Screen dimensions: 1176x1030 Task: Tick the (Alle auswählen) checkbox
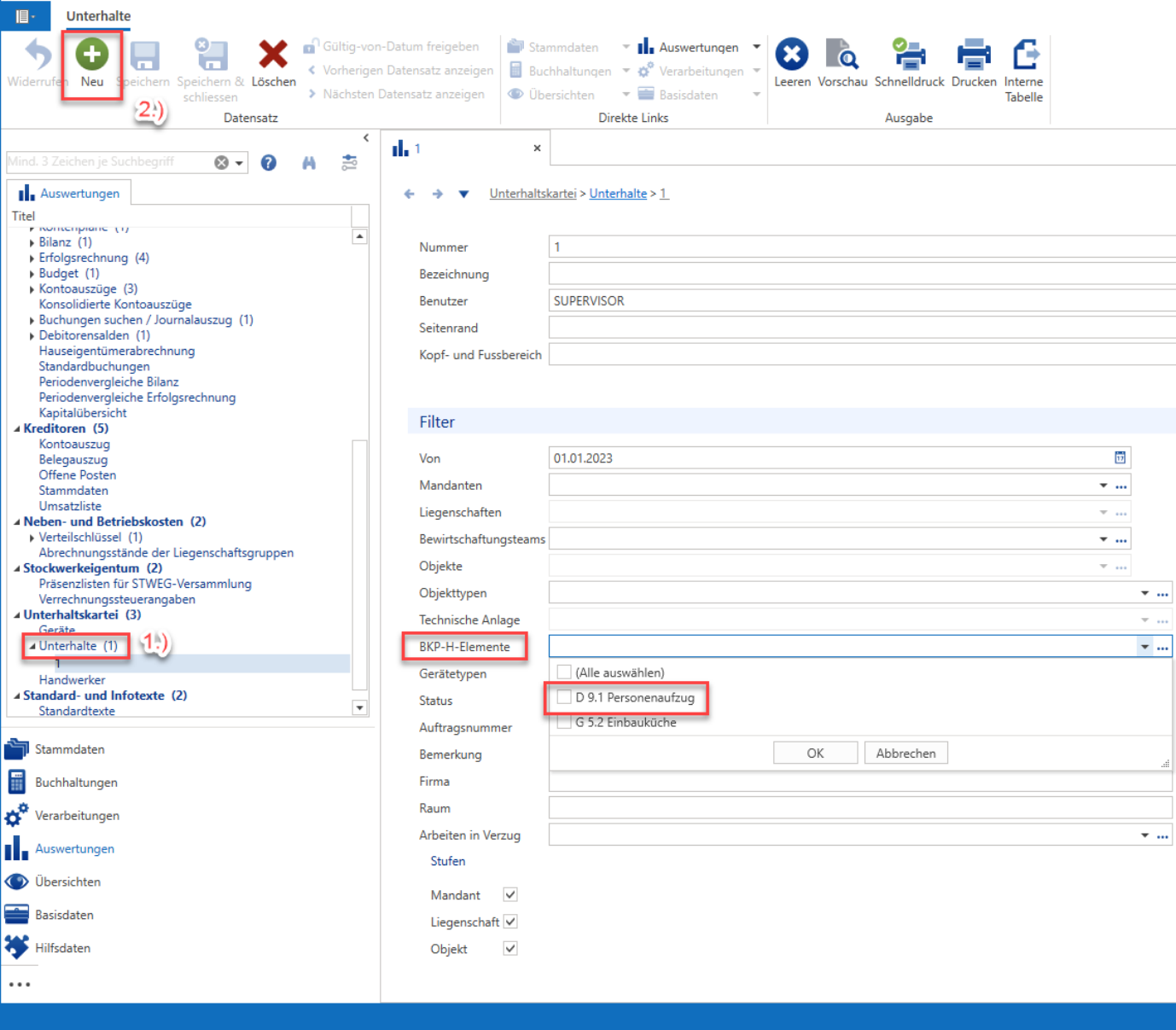tap(564, 672)
